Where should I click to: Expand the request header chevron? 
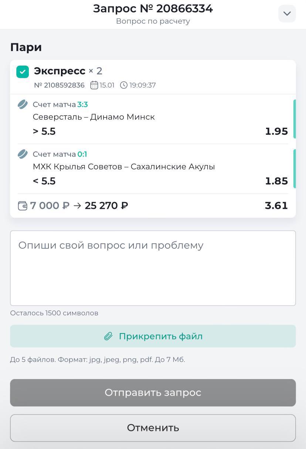tap(287, 14)
